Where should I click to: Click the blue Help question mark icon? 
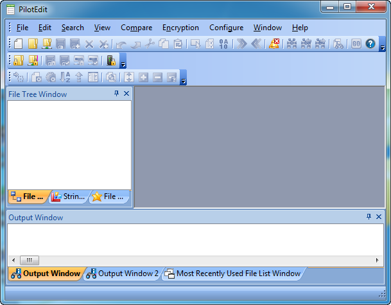(370, 44)
